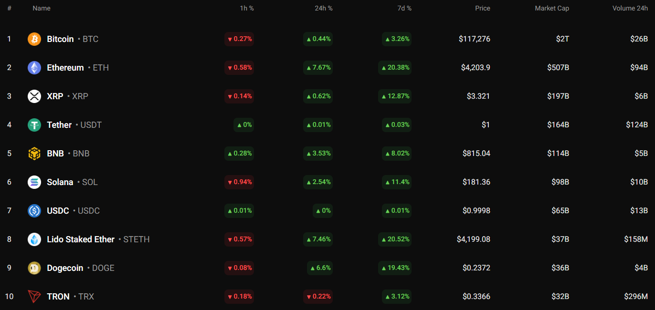The width and height of the screenshot is (655, 310).
Task: Click the 24h % column header
Action: tap(324, 8)
